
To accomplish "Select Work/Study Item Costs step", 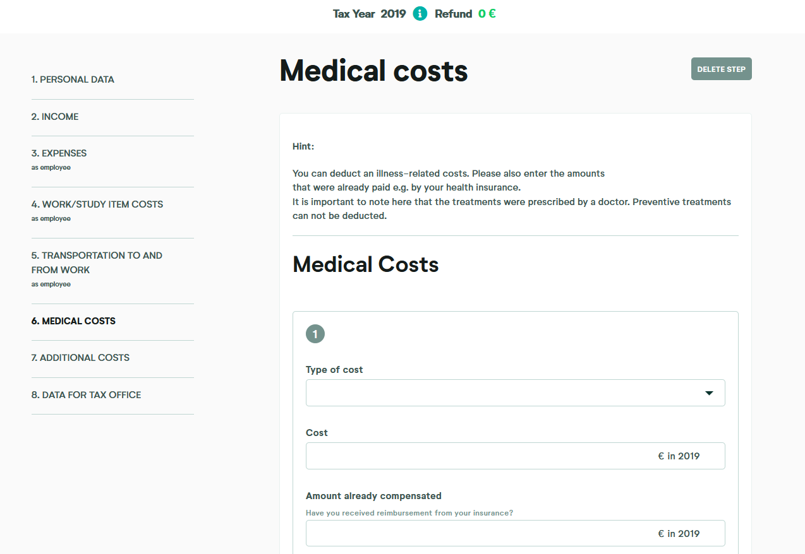I will 97,204.
